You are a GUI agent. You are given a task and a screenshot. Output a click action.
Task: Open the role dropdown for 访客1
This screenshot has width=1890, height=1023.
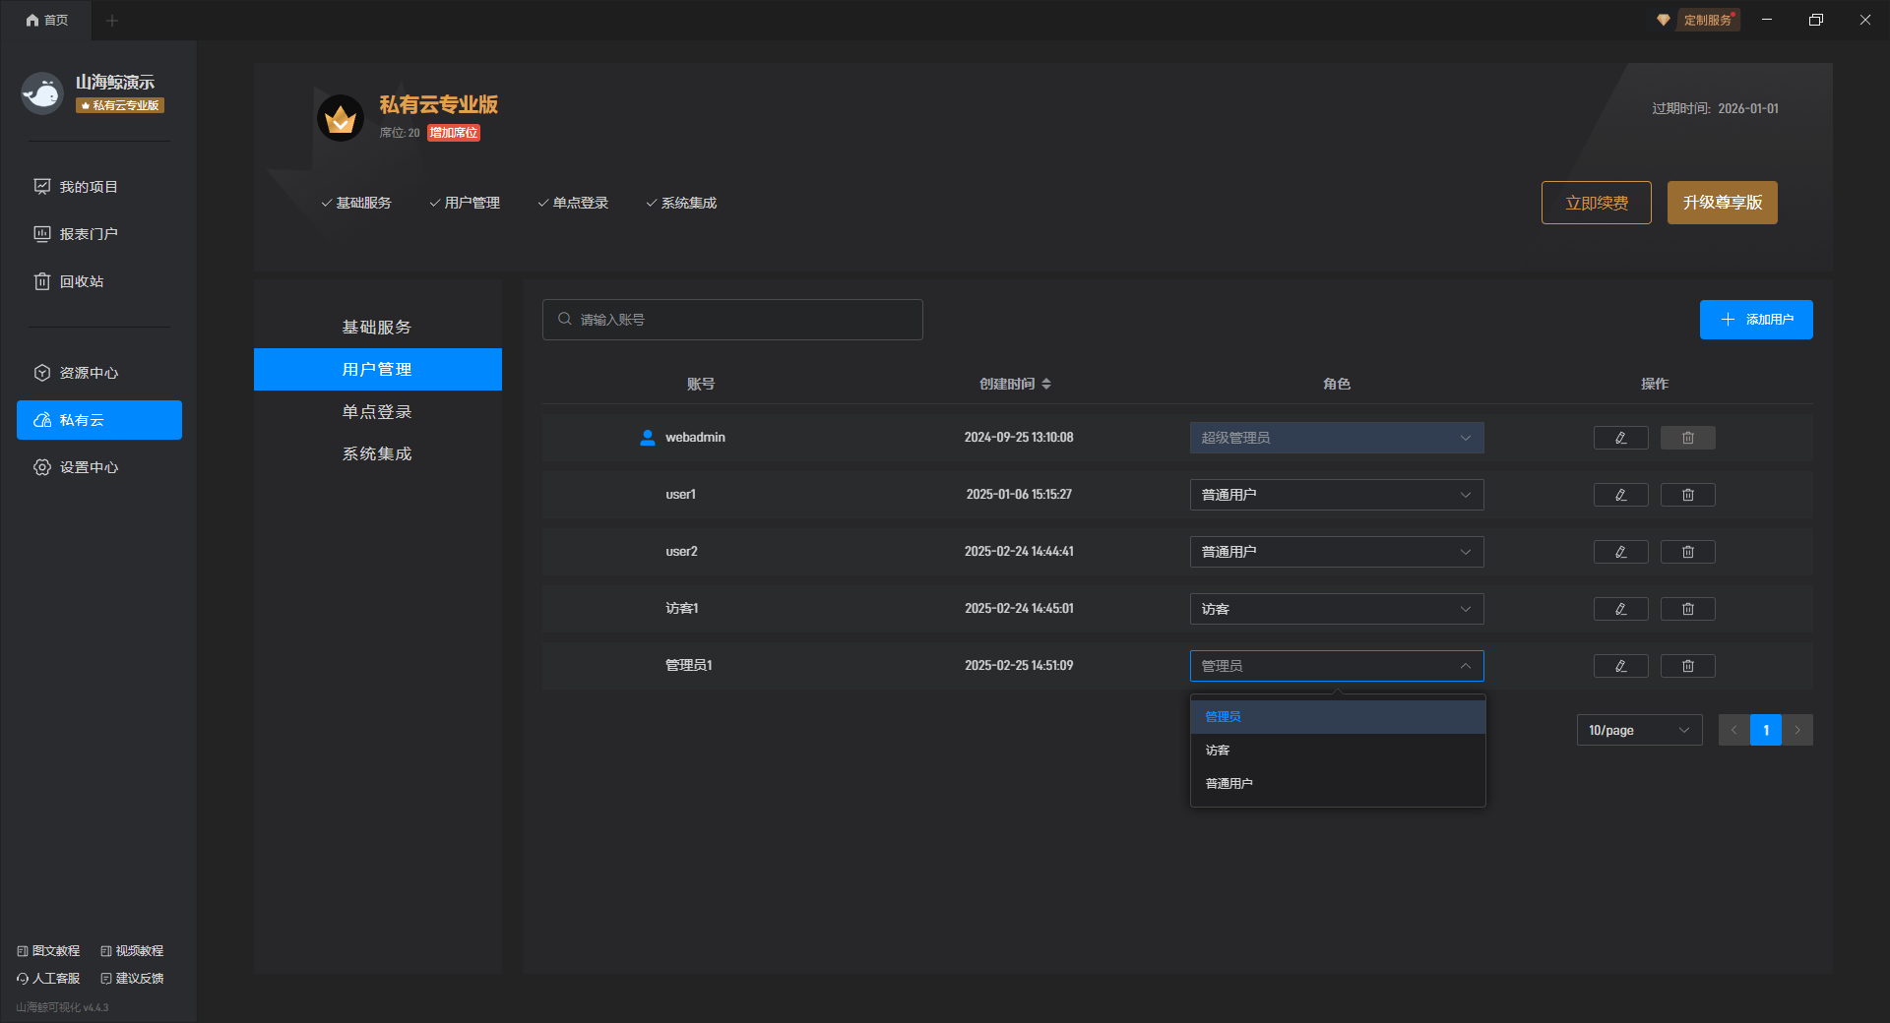[x=1337, y=609]
